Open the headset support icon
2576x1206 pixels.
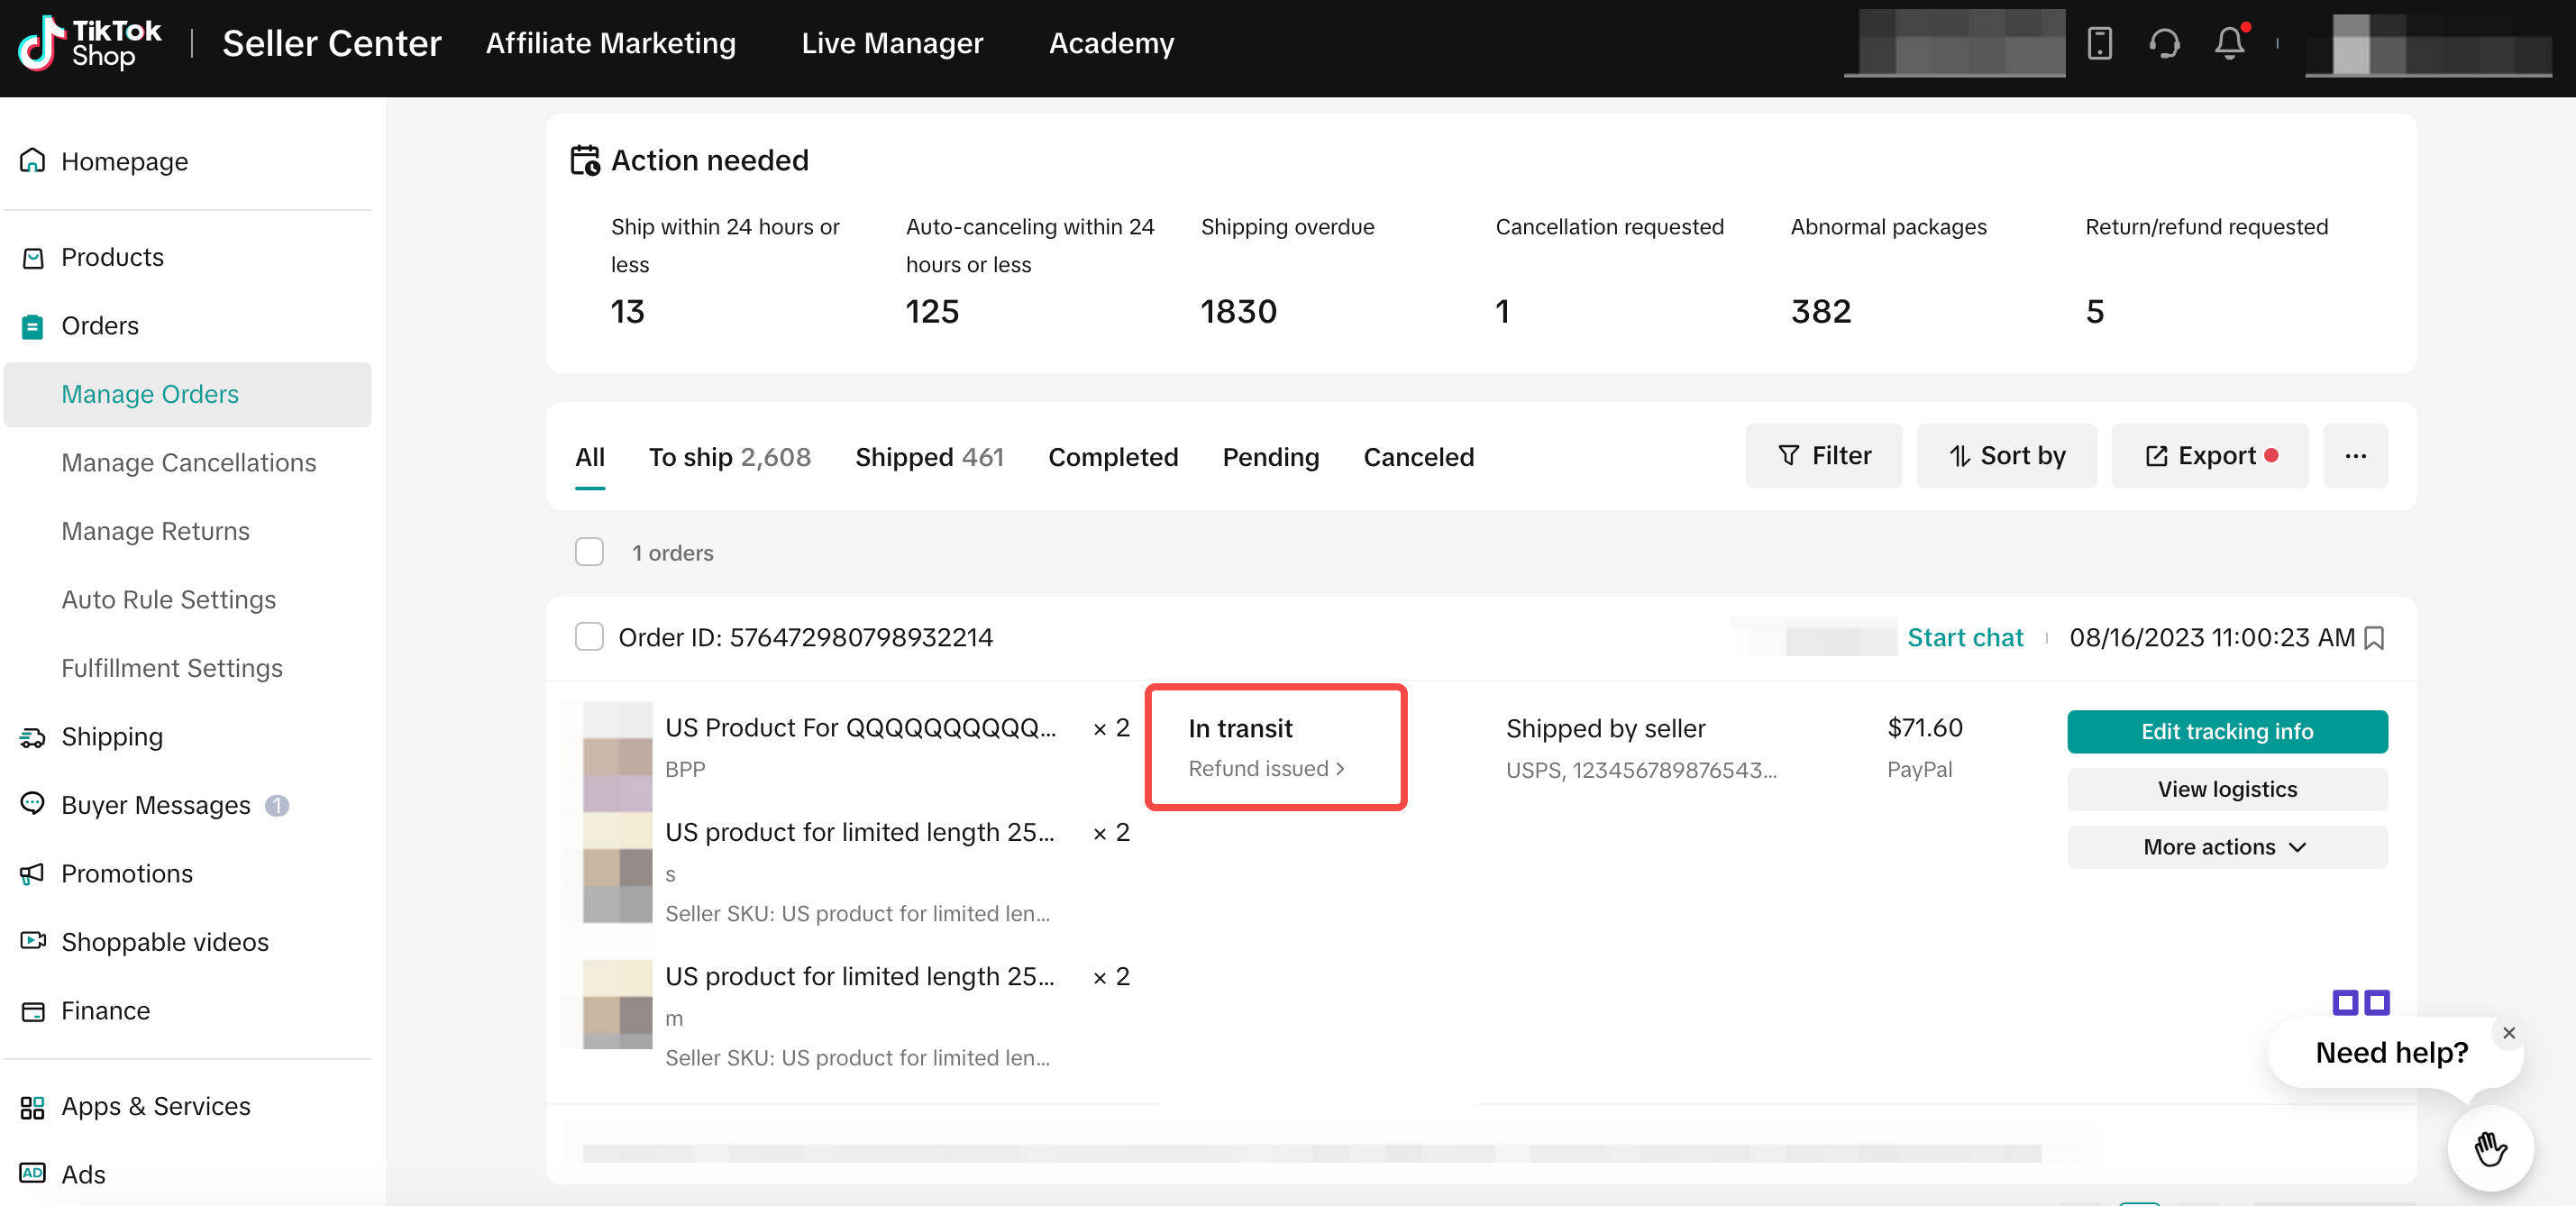click(x=2164, y=43)
